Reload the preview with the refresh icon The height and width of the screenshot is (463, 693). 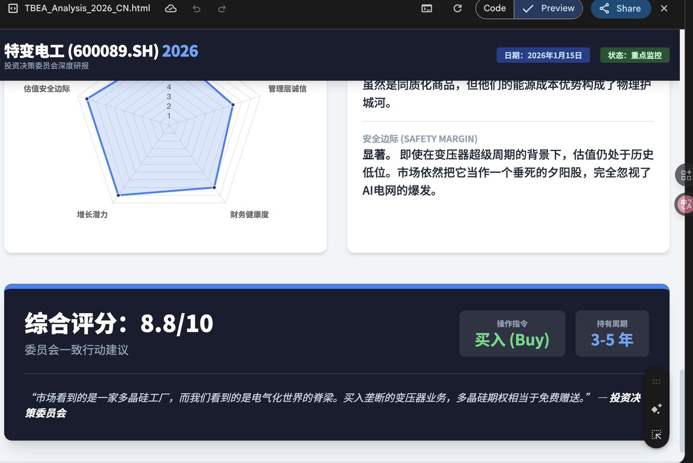click(457, 9)
